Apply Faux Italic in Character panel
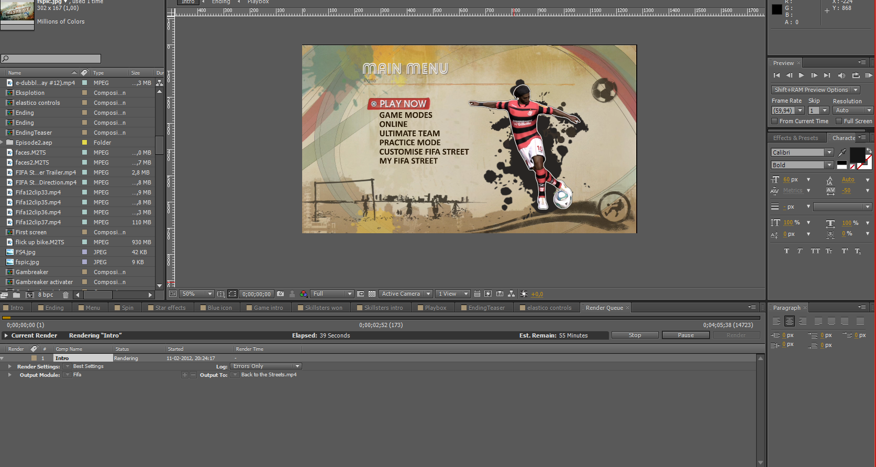 800,251
